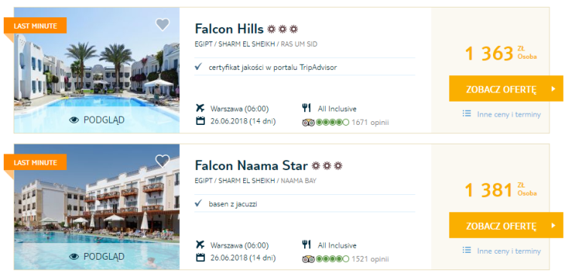Click the TripAdvisor owl icon for Falcon Naama Star
Image resolution: width=572 pixels, height=277 pixels.
point(309,259)
